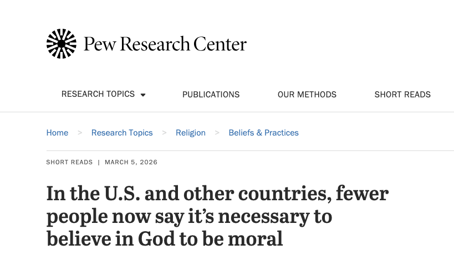Click the Short Reads category label
The height and width of the screenshot is (255, 454).
pyautogui.click(x=69, y=162)
